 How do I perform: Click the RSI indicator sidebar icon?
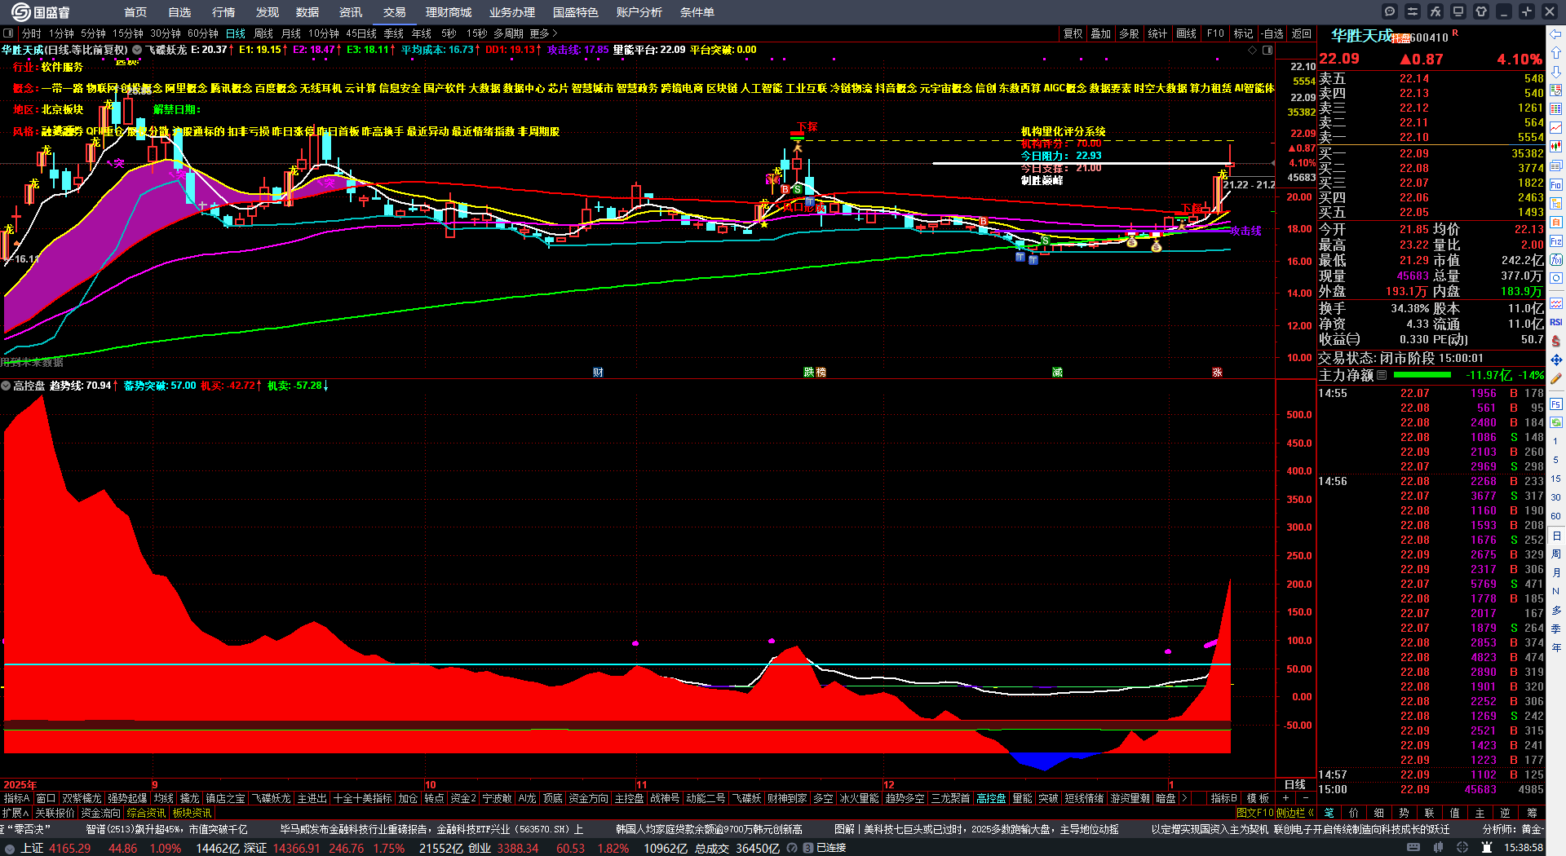[1556, 322]
